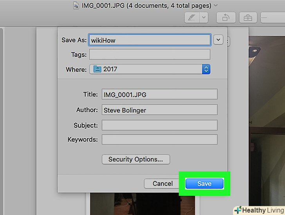The height and width of the screenshot is (215, 285).
Task: Click the photo preview behind the dialog
Action: tap(266, 117)
